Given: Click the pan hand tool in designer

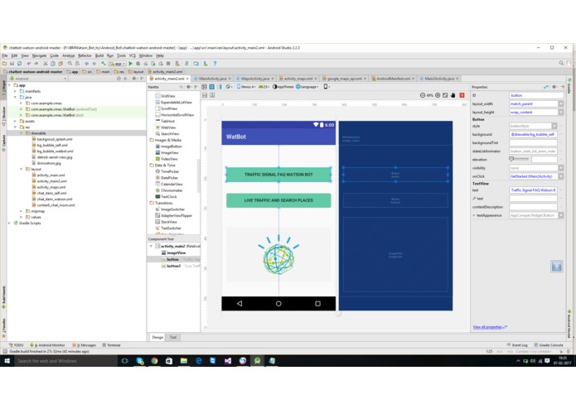Looking at the screenshot, I should click(453, 95).
